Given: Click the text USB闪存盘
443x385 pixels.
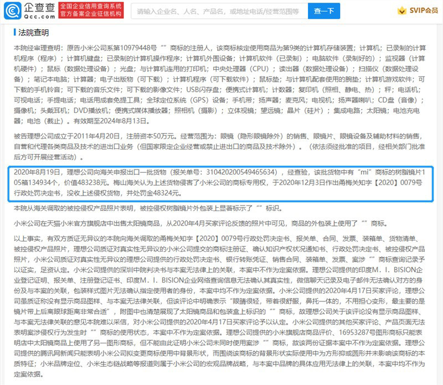Looking at the screenshot, I should [x=203, y=90].
